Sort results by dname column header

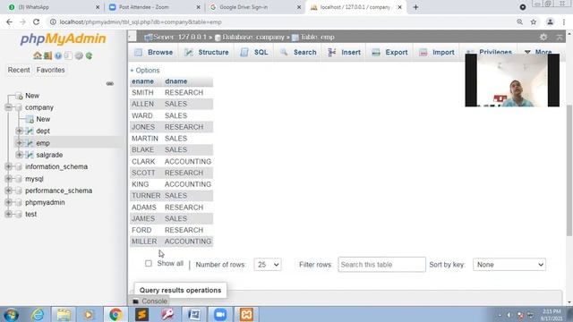175,81
